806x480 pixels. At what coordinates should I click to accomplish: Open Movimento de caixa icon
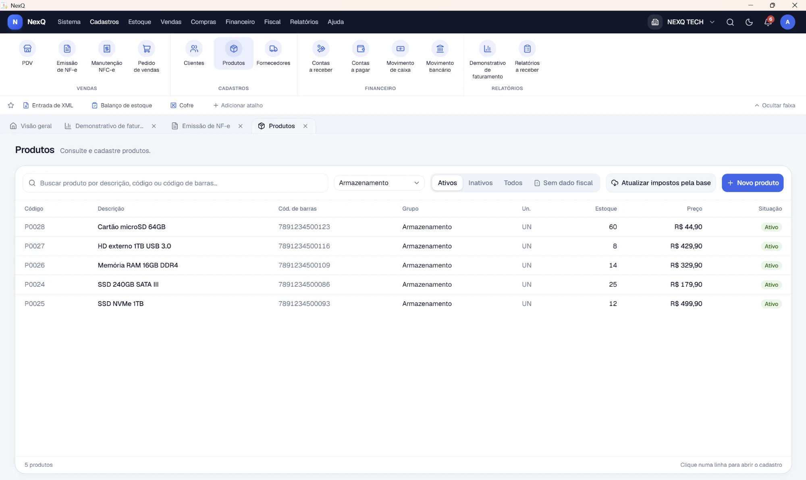(400, 49)
